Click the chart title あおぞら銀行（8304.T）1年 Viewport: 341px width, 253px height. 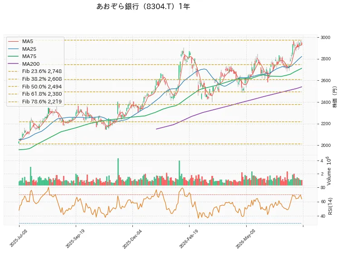[x=143, y=6]
